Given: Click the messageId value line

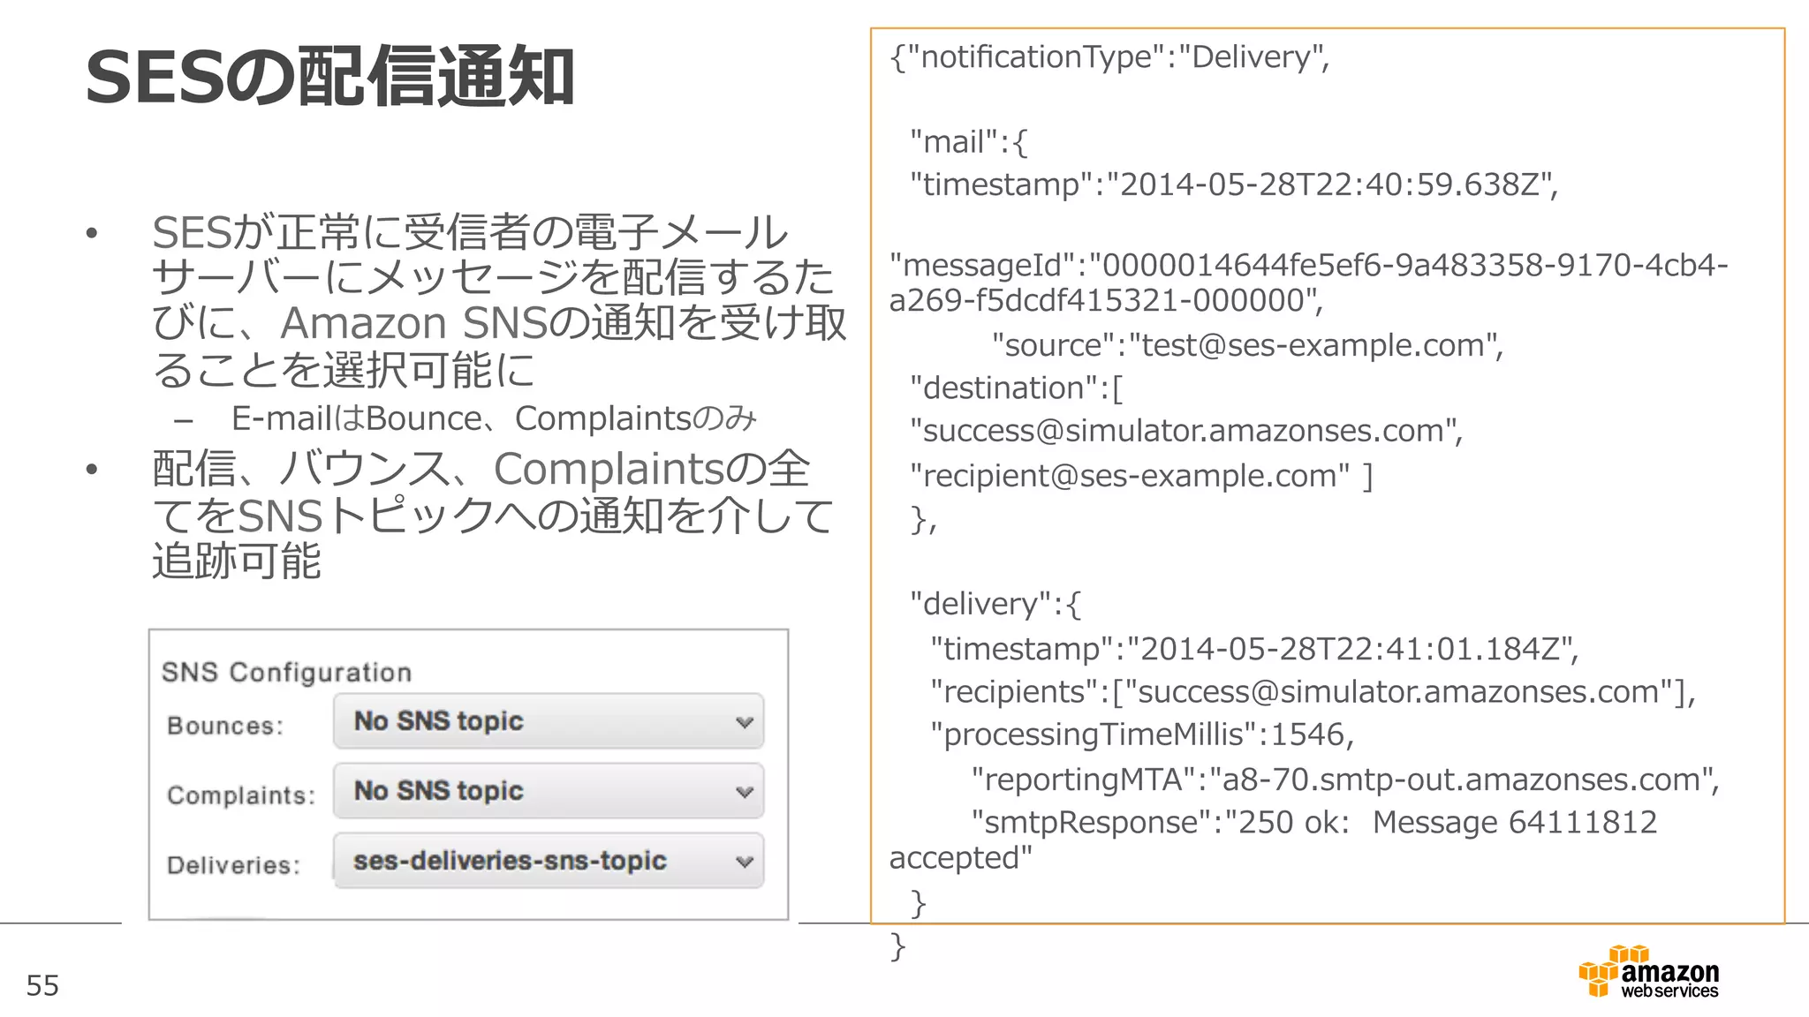Looking at the screenshot, I should click(1308, 282).
